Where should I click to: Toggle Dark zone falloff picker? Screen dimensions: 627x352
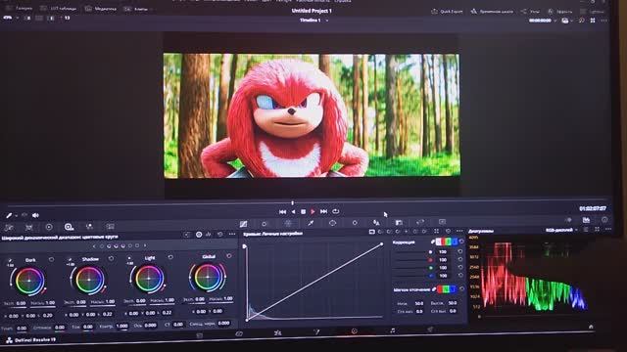(x=10, y=260)
